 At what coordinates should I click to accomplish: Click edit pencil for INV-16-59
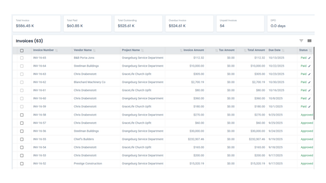coord(310,107)
